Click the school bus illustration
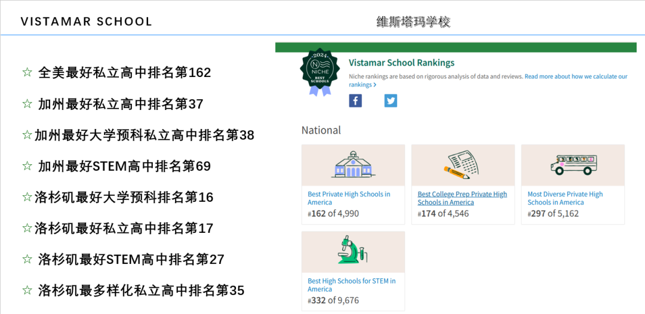The width and height of the screenshot is (645, 314). click(573, 165)
